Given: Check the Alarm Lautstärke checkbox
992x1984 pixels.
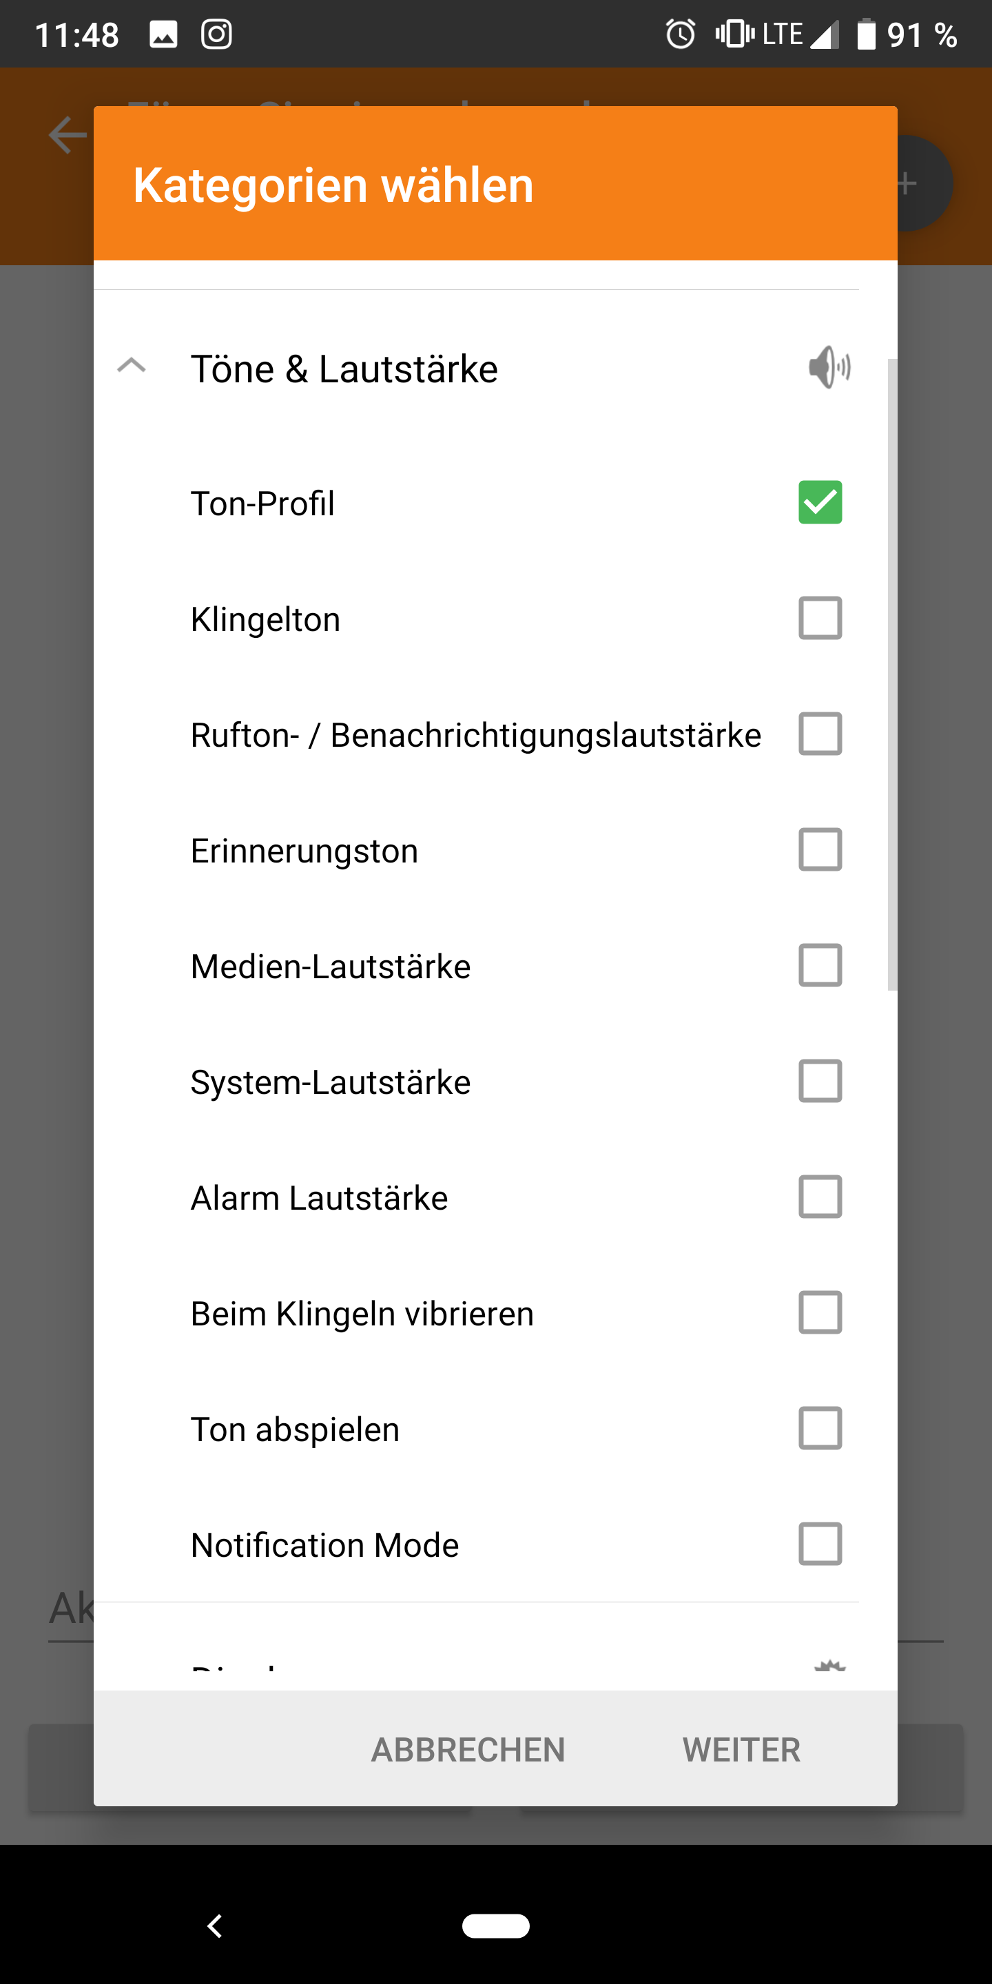Looking at the screenshot, I should click(820, 1197).
